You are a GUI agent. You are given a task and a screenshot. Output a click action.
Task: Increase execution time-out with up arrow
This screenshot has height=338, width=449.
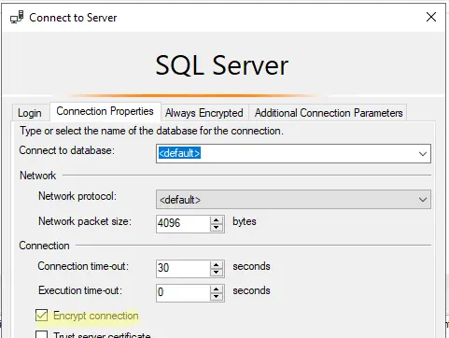(x=217, y=289)
